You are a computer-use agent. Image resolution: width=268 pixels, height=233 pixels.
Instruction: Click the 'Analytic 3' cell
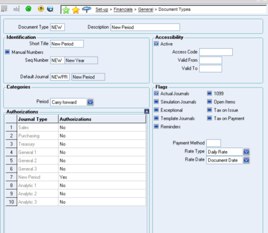coord(37,202)
